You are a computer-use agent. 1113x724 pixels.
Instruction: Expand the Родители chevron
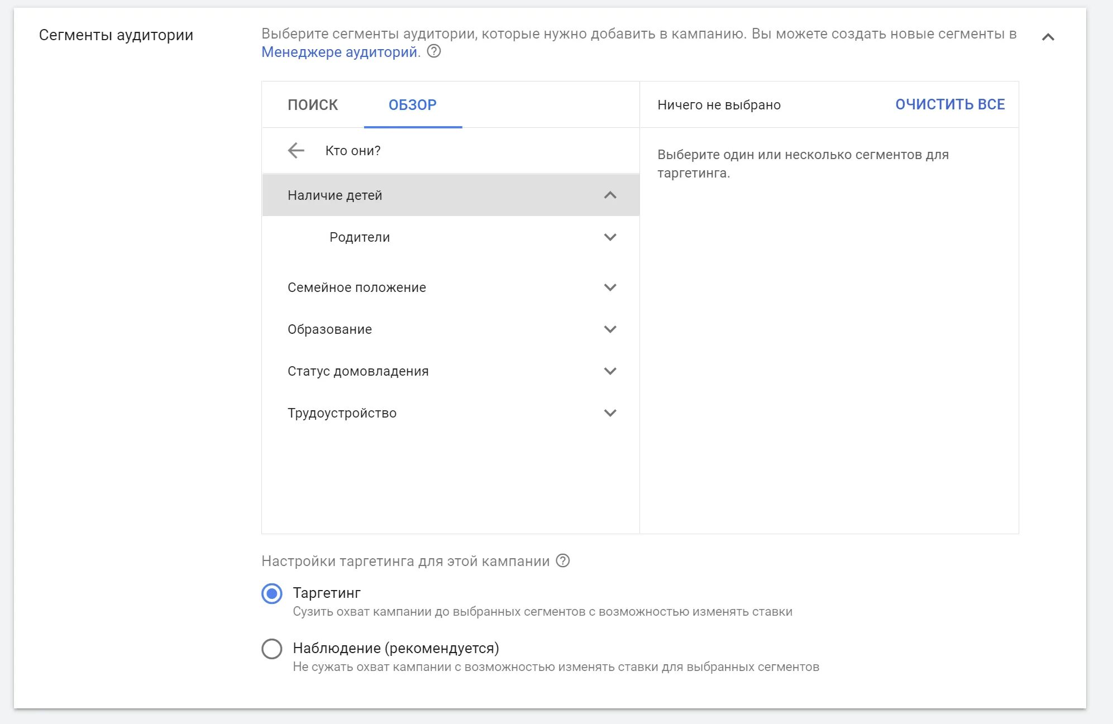click(610, 237)
